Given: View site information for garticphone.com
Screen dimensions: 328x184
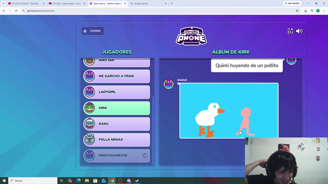Looking at the screenshot, I should (x=23, y=11).
